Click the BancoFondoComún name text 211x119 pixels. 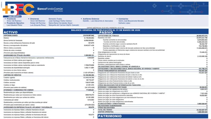49,9
